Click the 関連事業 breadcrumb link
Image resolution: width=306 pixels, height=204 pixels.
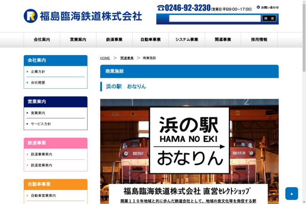(127, 58)
